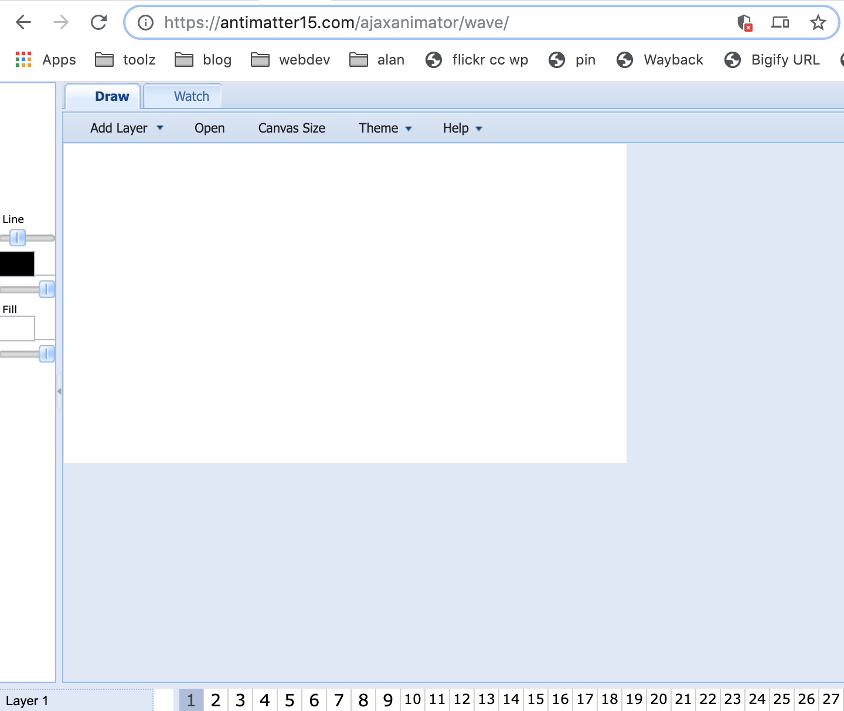Click the browser back arrow

click(23, 22)
